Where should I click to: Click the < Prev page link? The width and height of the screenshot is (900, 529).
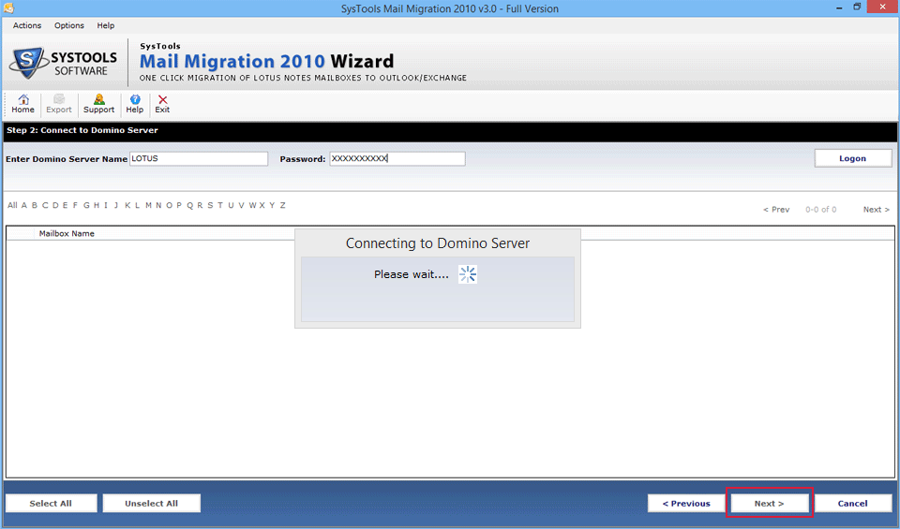[x=776, y=209]
